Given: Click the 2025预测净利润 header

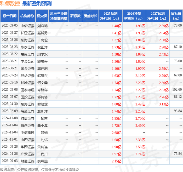Looking at the screenshot, I should tap(111, 16).
